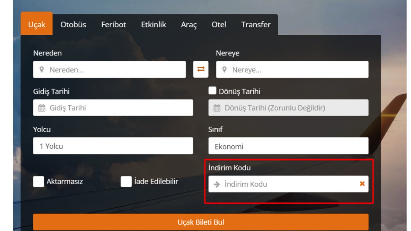Open the Sınıf class dropdown showing Ekonomi

[x=288, y=146]
